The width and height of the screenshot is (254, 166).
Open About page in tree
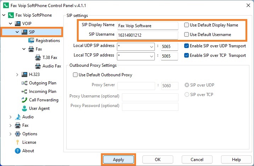[x=28, y=151]
